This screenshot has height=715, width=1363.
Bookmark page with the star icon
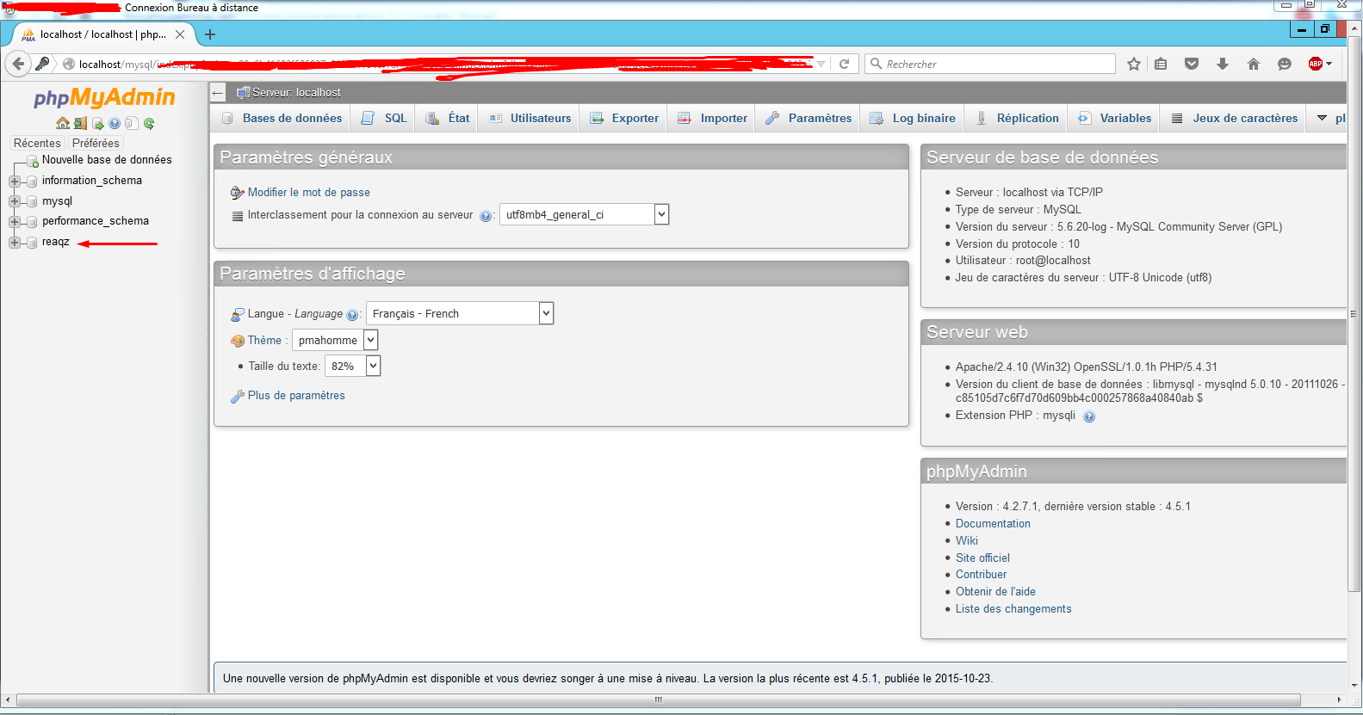pyautogui.click(x=1134, y=64)
